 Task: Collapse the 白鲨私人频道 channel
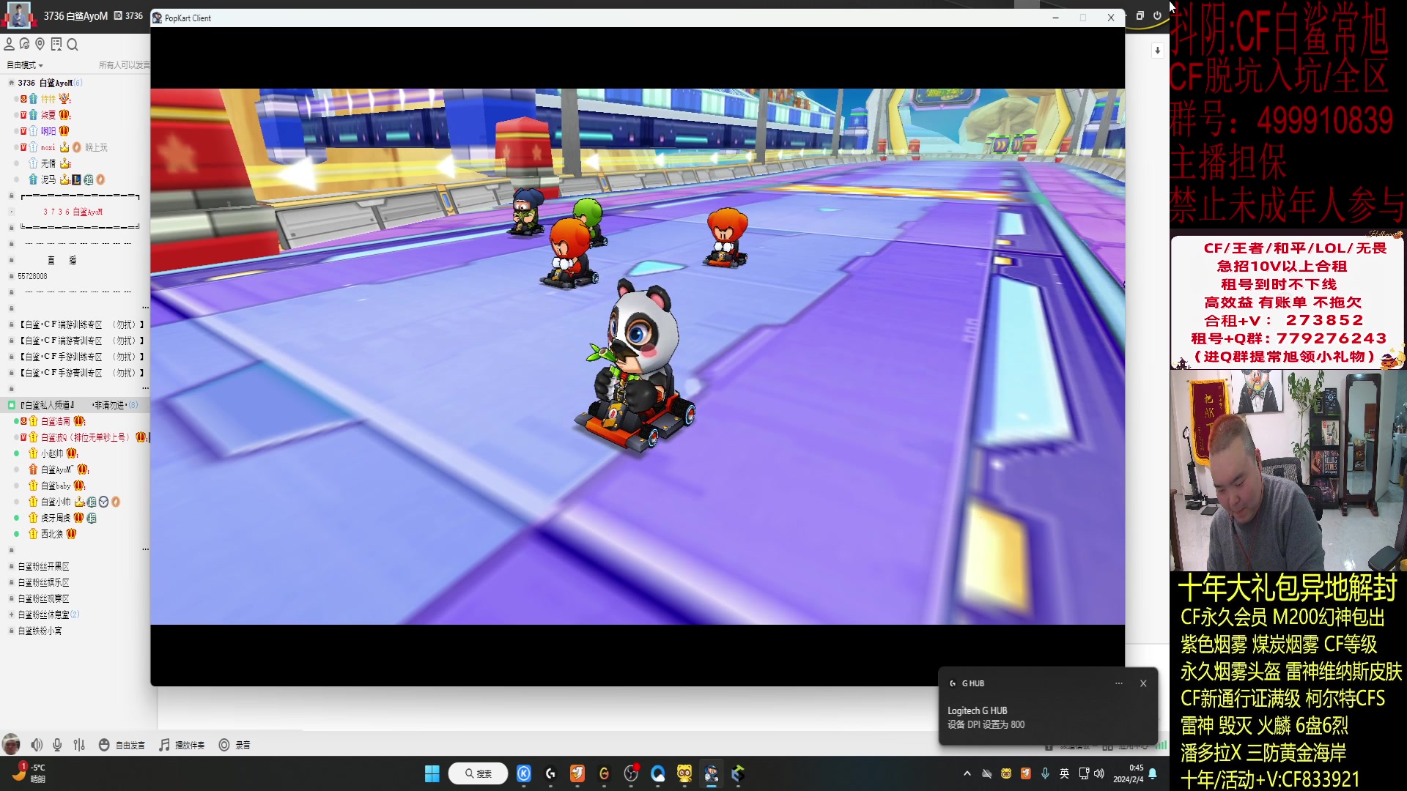click(11, 405)
